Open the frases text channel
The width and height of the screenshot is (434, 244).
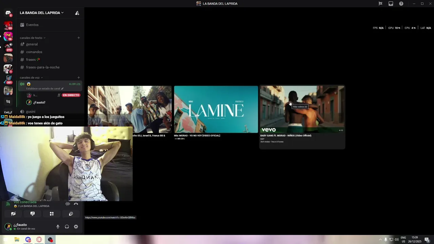click(x=50, y=60)
